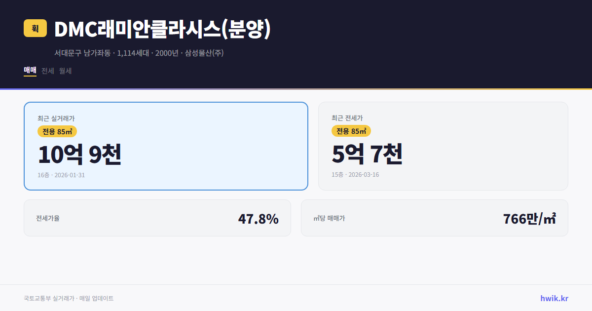Select the 최근 전세가 label
The image size is (592, 311).
coord(347,118)
